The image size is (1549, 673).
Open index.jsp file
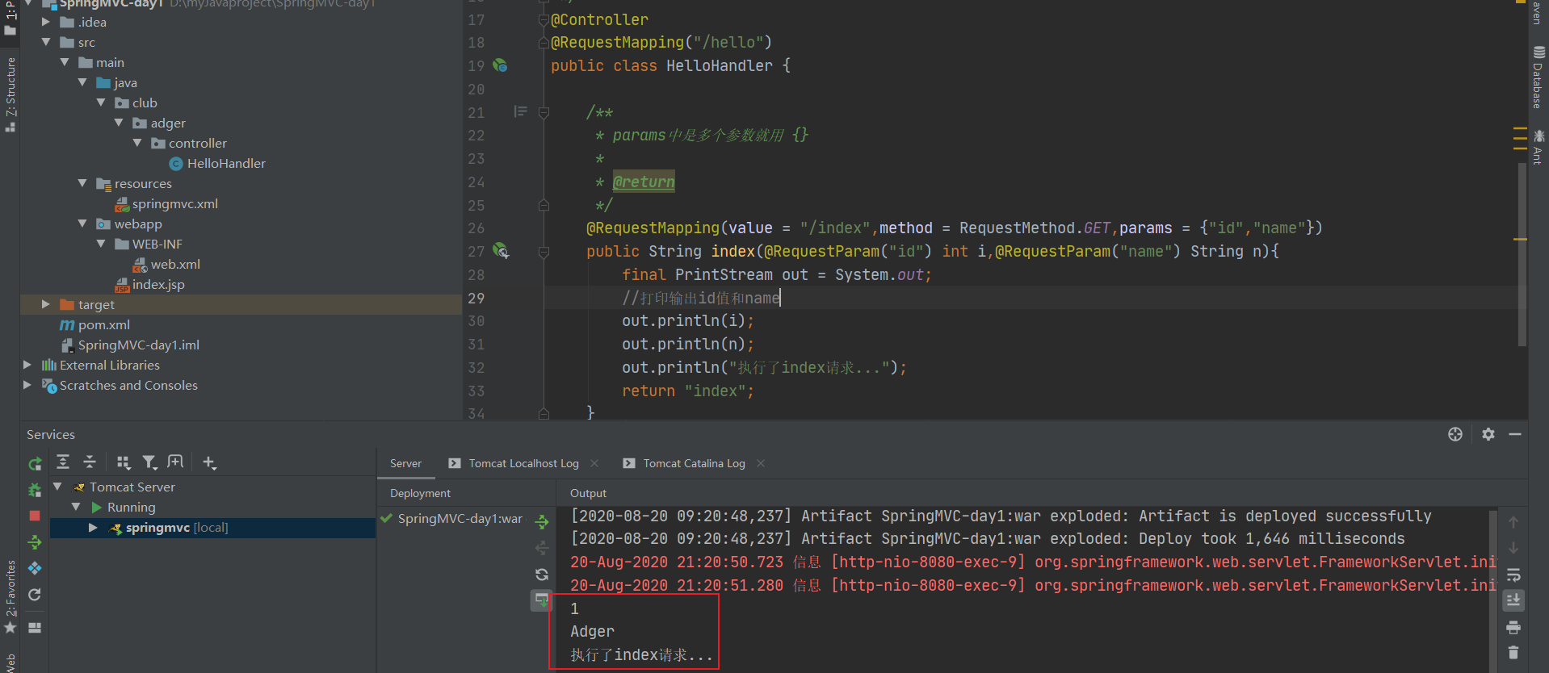tap(149, 285)
